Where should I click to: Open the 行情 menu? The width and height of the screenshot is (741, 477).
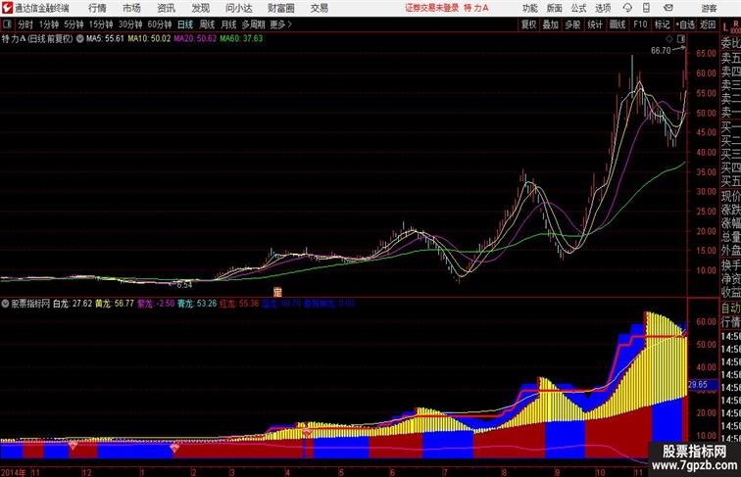[x=97, y=8]
